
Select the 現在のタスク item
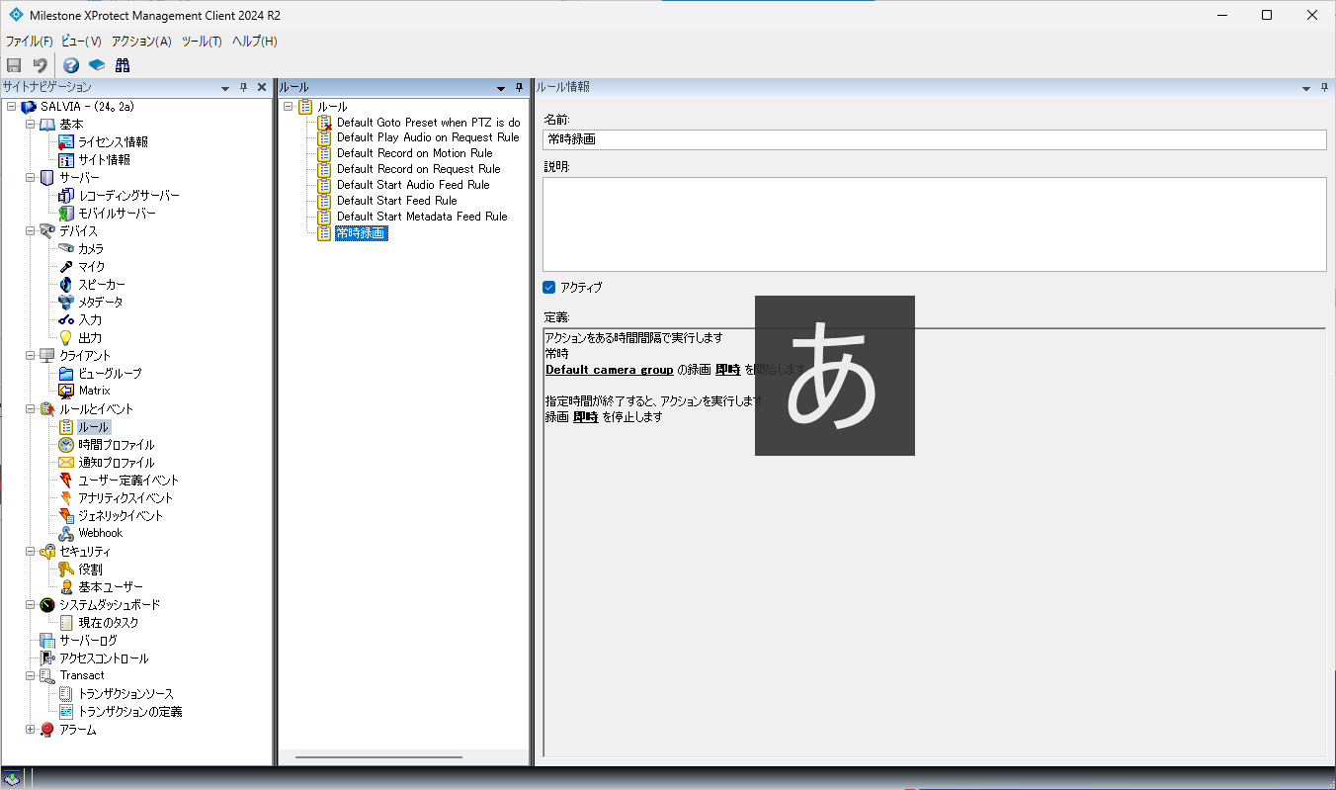[109, 623]
